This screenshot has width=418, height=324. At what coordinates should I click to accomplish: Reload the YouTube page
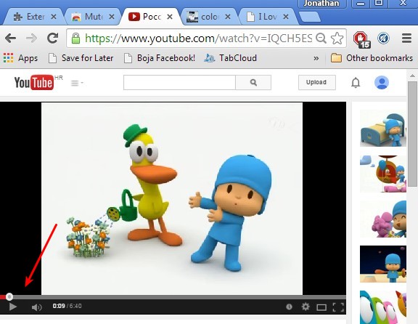pyautogui.click(x=52, y=39)
